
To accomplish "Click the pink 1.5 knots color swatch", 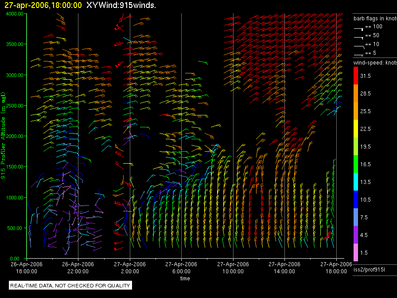I will pos(356,252).
